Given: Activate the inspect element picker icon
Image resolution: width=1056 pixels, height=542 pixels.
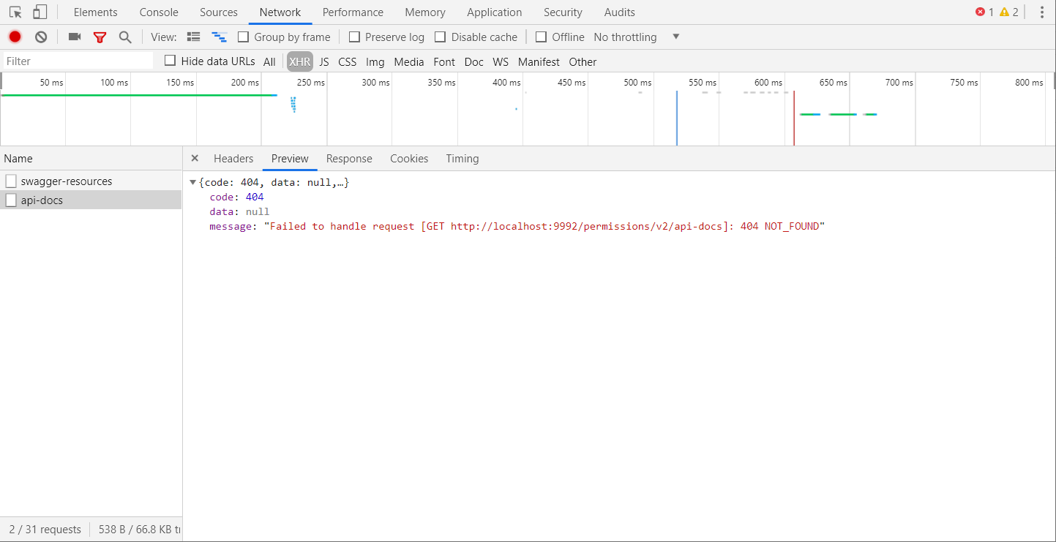Looking at the screenshot, I should (x=15, y=12).
